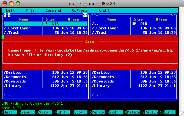Click right panel history forward arrow '>'
The width and height of the screenshot is (184, 116).
(175, 15)
